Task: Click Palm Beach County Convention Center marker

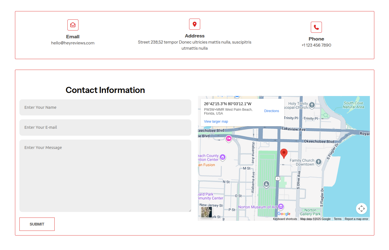Action: click(223, 157)
